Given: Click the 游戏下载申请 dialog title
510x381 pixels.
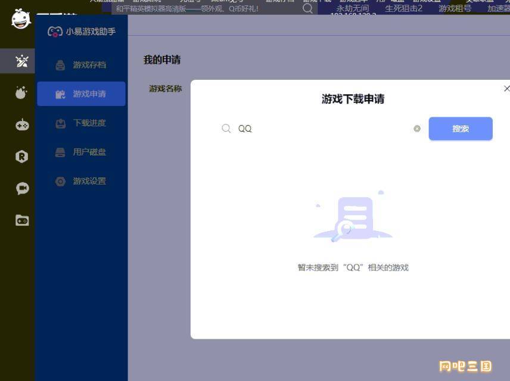Looking at the screenshot, I should coord(353,99).
